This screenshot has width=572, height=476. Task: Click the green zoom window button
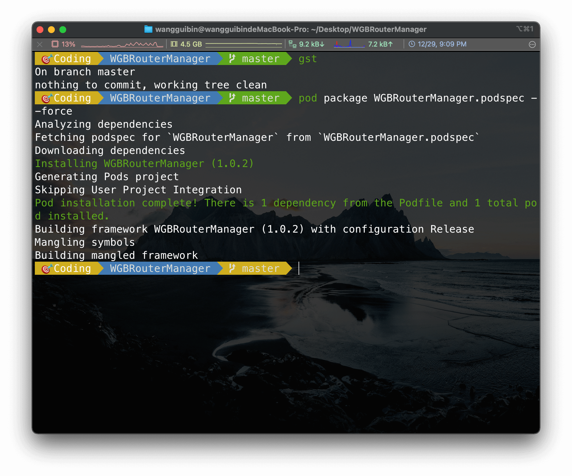pos(63,30)
